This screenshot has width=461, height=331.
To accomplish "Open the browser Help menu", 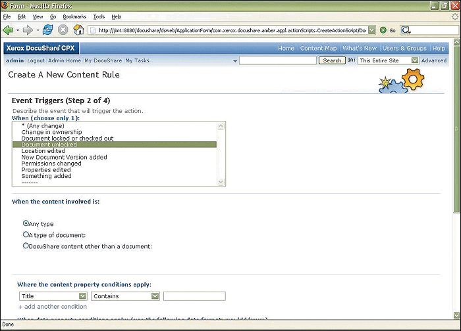I will click(x=117, y=16).
